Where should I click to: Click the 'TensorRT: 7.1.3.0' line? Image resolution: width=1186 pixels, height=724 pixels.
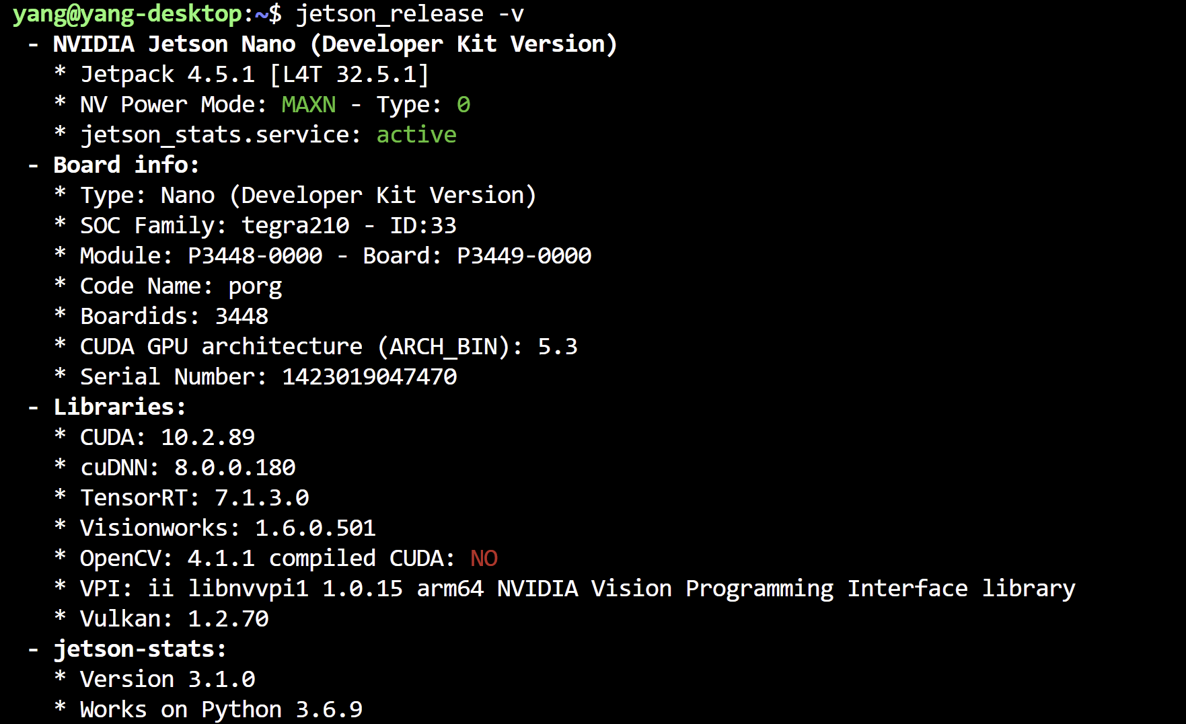click(x=194, y=498)
